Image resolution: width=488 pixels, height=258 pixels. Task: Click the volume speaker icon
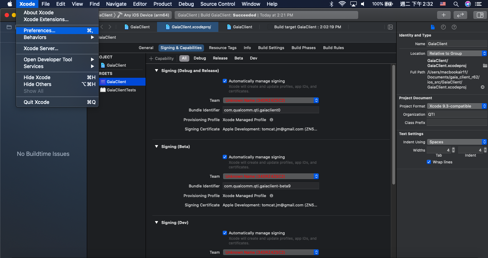pos(363,4)
